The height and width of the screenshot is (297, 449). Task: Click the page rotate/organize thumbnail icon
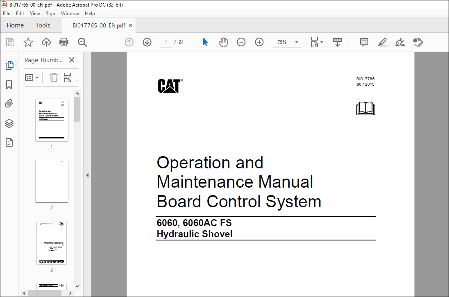point(67,77)
